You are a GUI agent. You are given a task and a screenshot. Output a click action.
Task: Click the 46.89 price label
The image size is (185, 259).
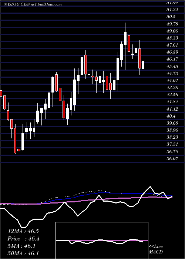[172, 52]
